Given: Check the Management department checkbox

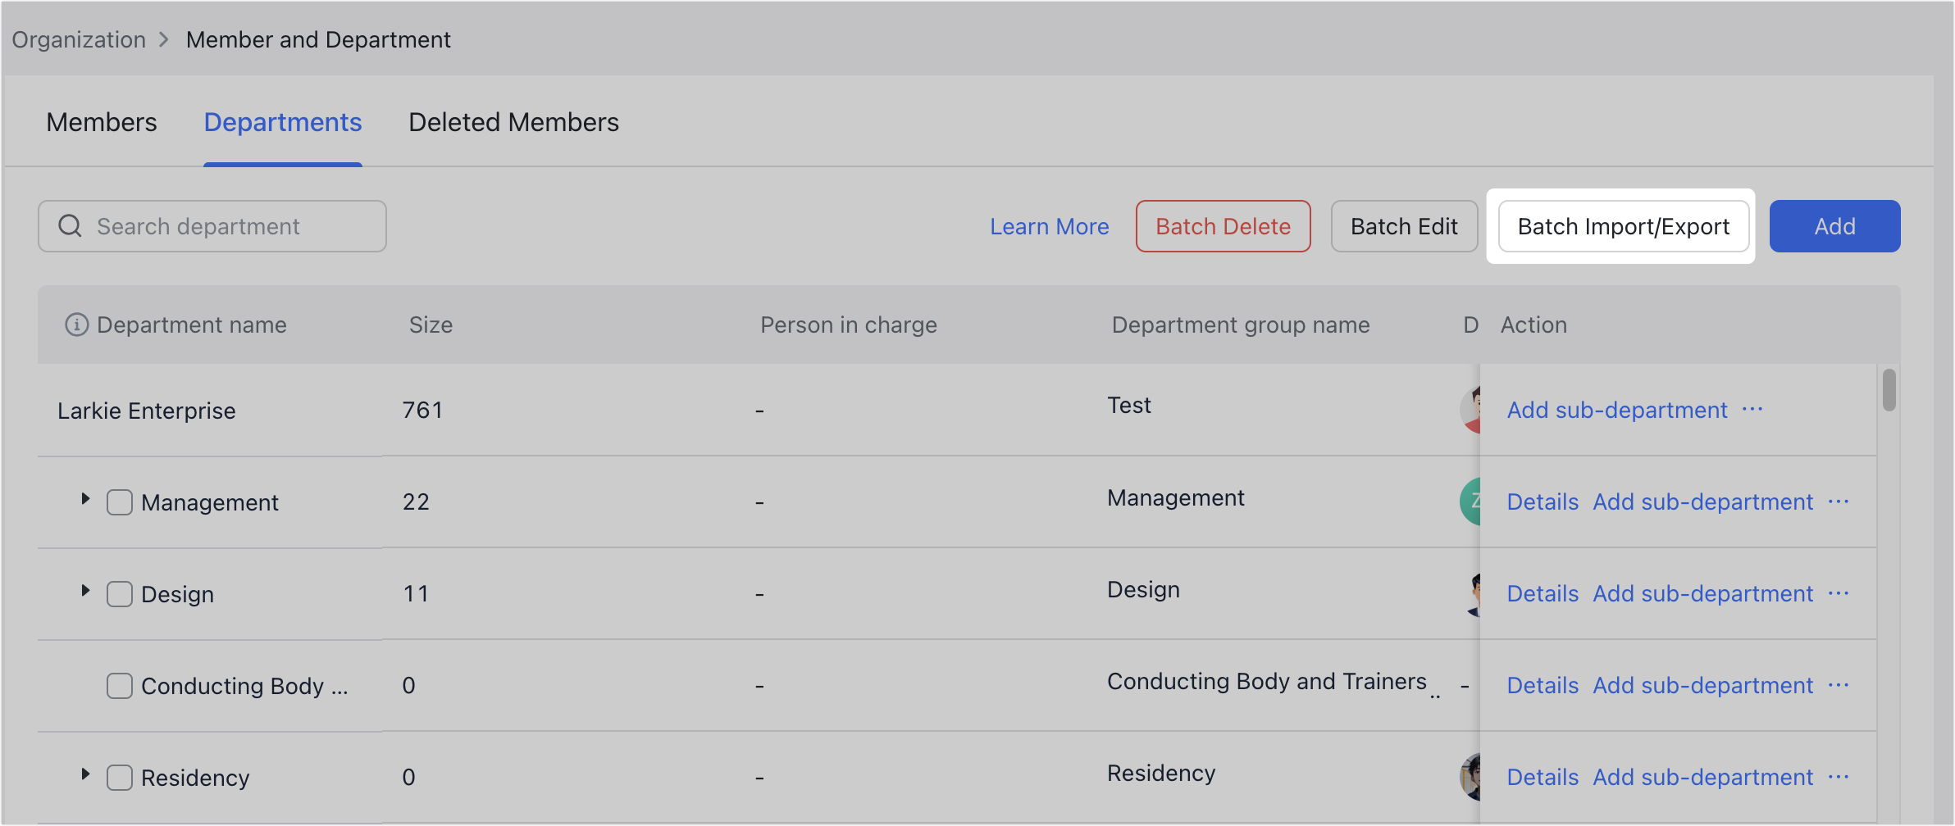Looking at the screenshot, I should pyautogui.click(x=119, y=501).
